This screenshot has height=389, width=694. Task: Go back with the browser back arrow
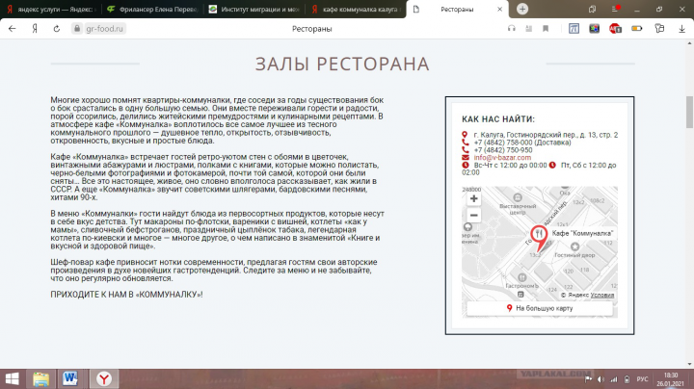click(12, 29)
